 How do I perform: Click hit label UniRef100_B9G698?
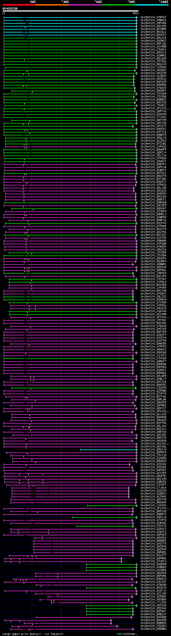[153, 620]
